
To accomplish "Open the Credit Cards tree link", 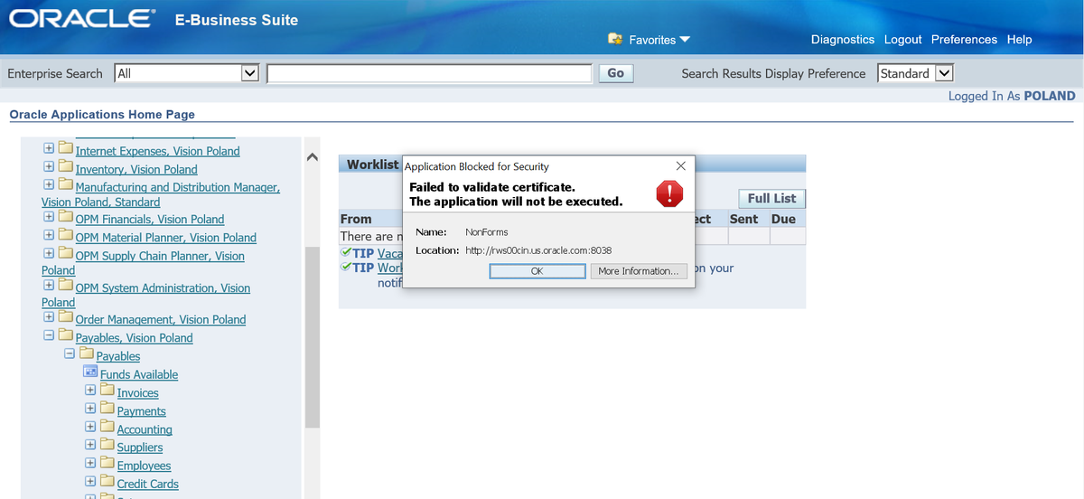I will [148, 484].
